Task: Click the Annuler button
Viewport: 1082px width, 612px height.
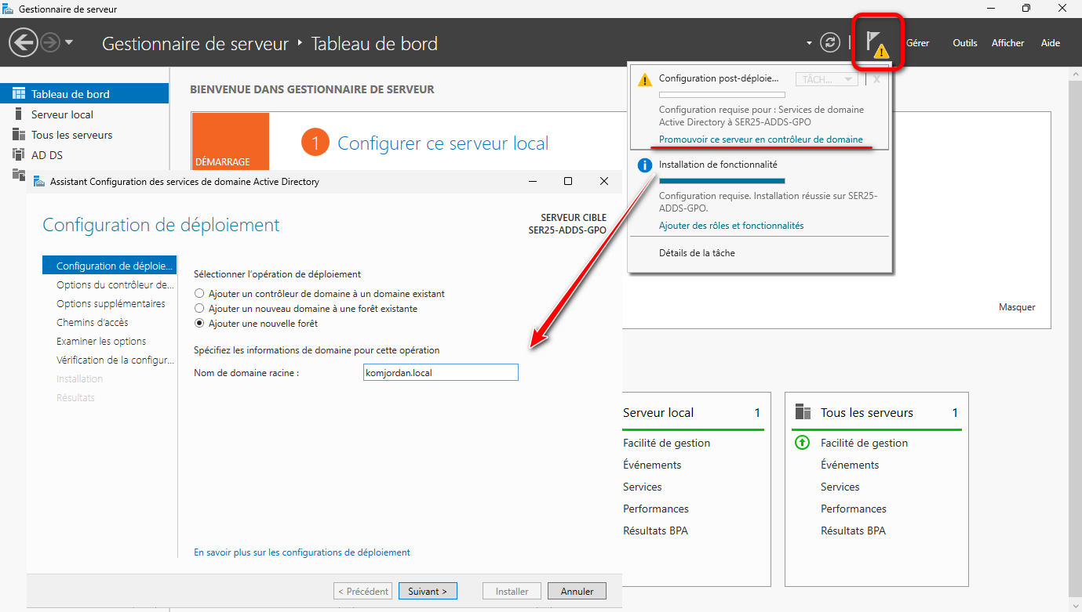Action: [577, 592]
